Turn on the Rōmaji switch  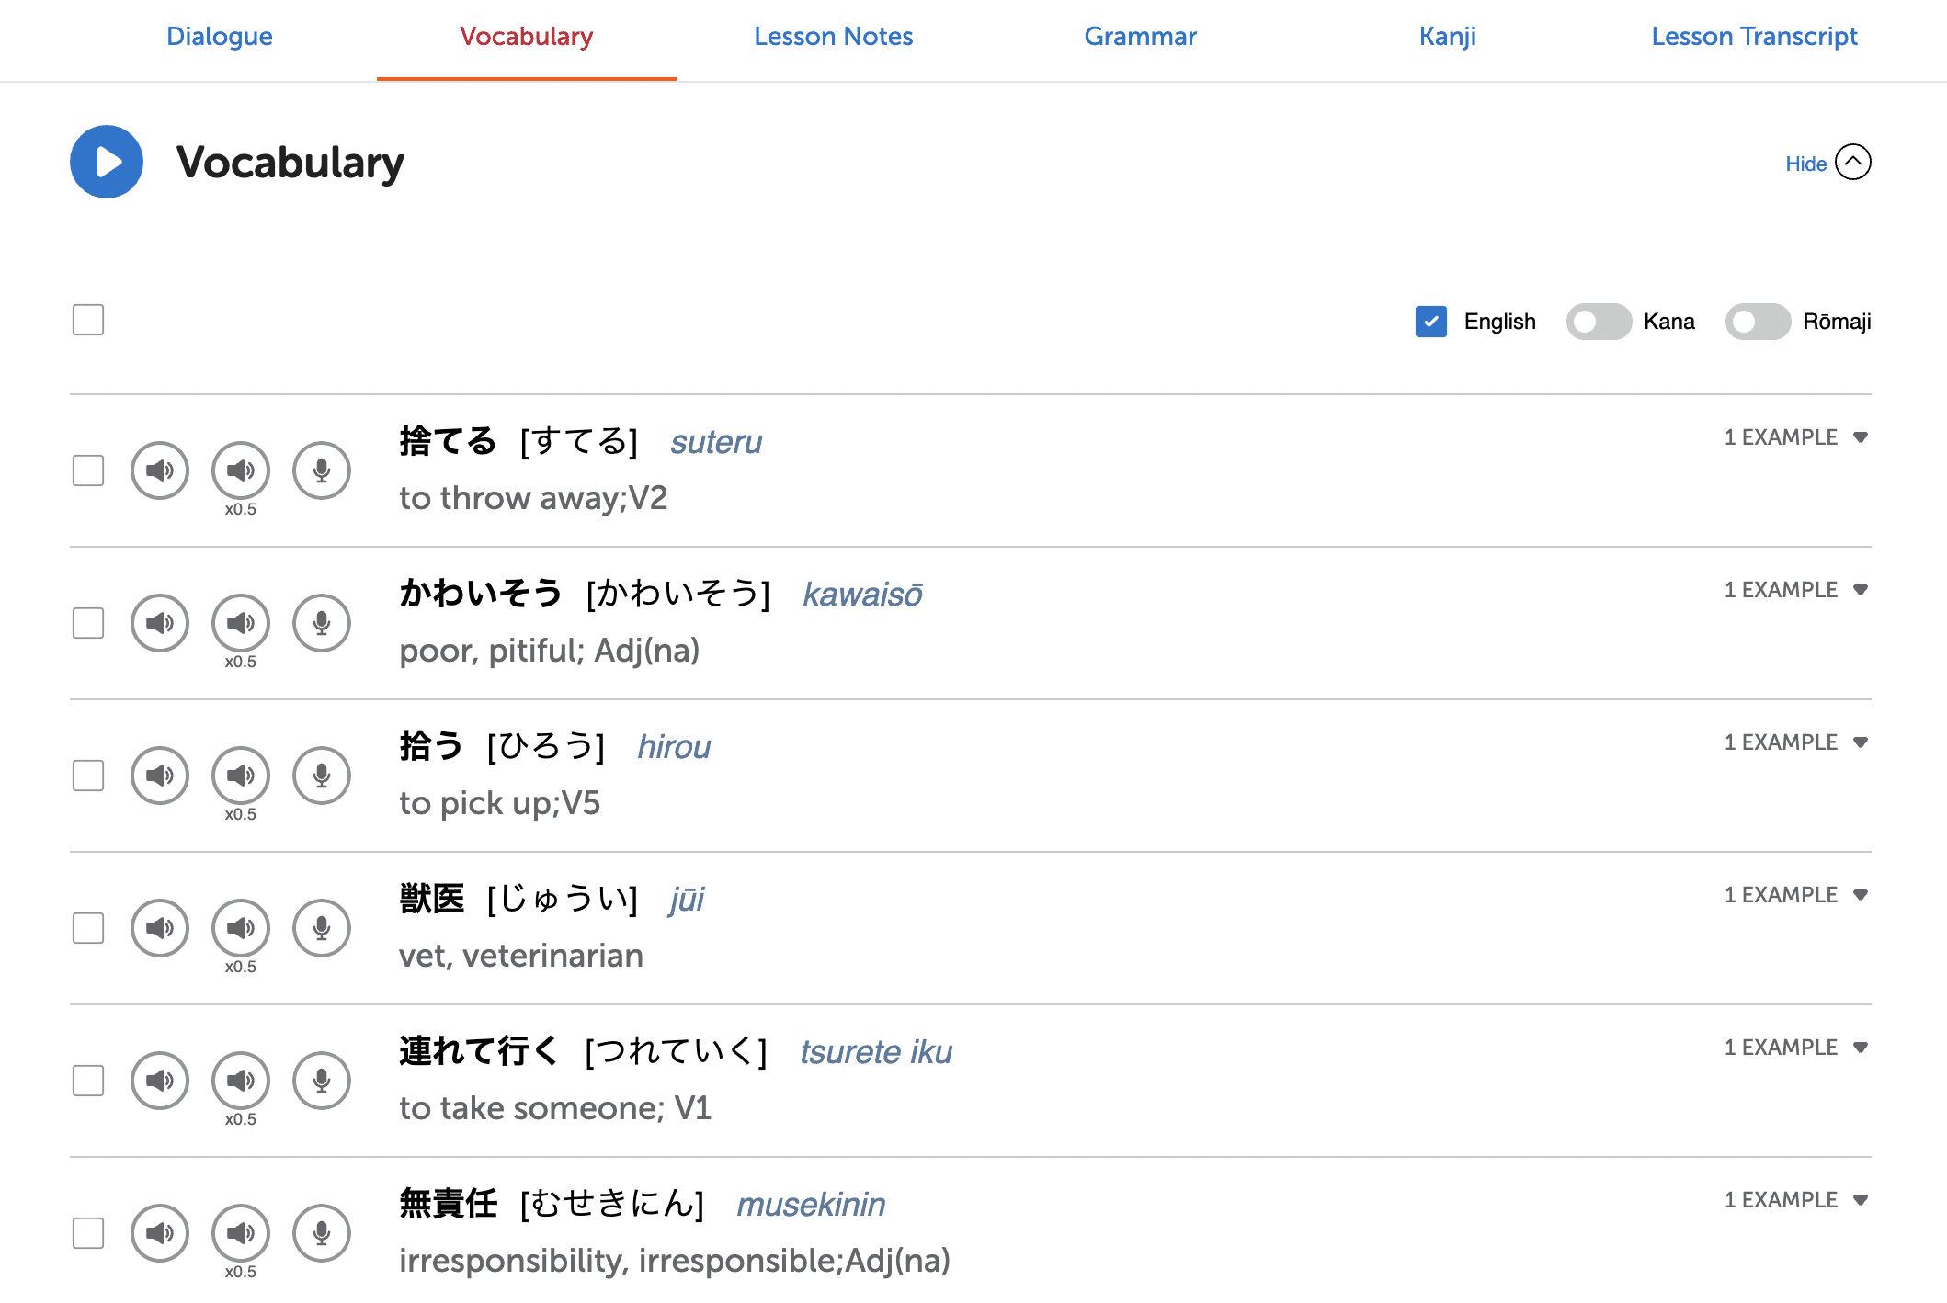(1758, 322)
